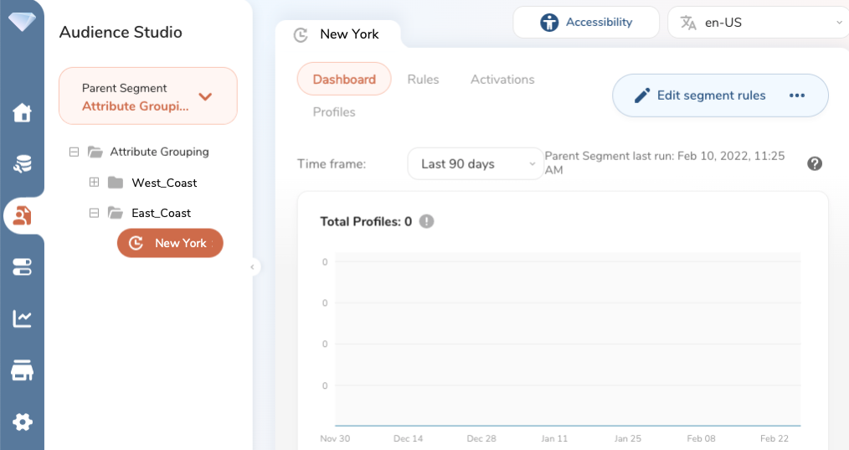Image resolution: width=849 pixels, height=450 pixels.
Task: Open the Home icon in left sidebar
Action: tap(23, 113)
